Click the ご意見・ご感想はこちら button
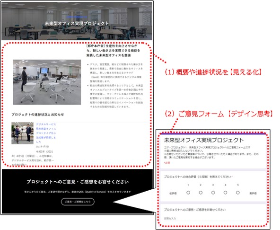The width and height of the screenshot is (280, 230). pos(78,202)
